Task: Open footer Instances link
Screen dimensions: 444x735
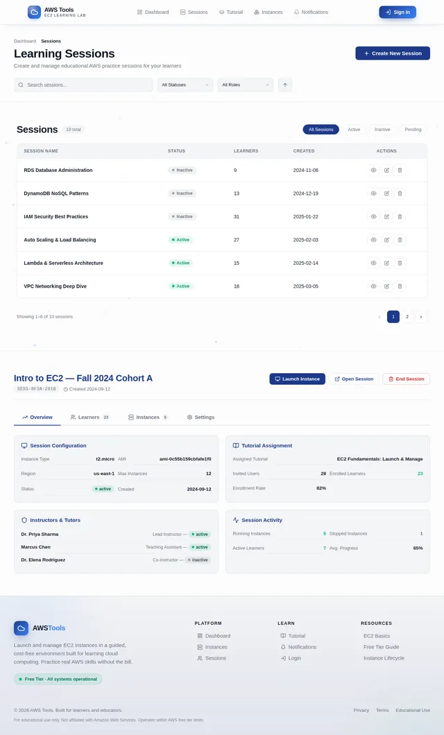Action: click(x=212, y=647)
